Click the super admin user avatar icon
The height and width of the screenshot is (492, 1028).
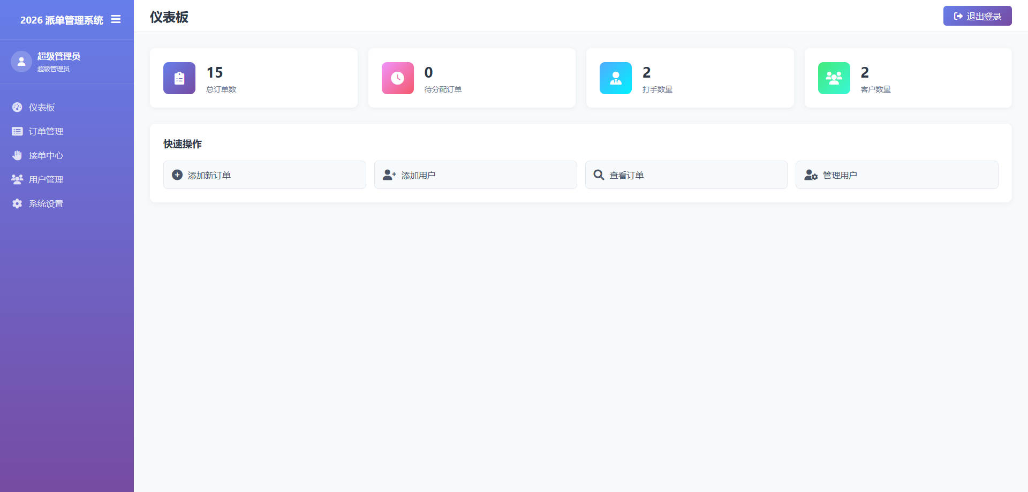[x=21, y=62]
